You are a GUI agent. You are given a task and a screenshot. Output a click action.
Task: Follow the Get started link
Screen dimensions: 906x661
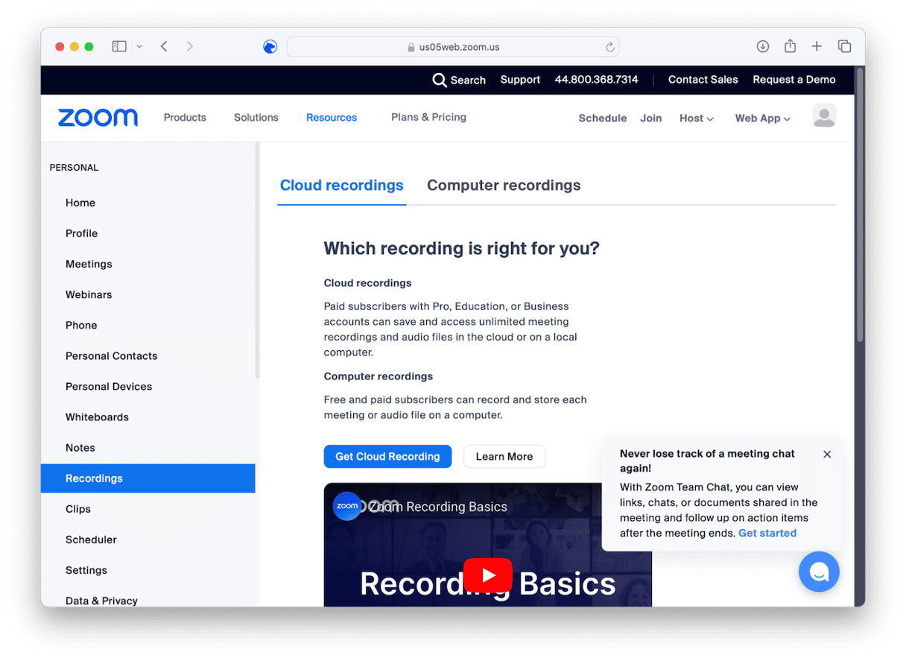pyautogui.click(x=767, y=533)
